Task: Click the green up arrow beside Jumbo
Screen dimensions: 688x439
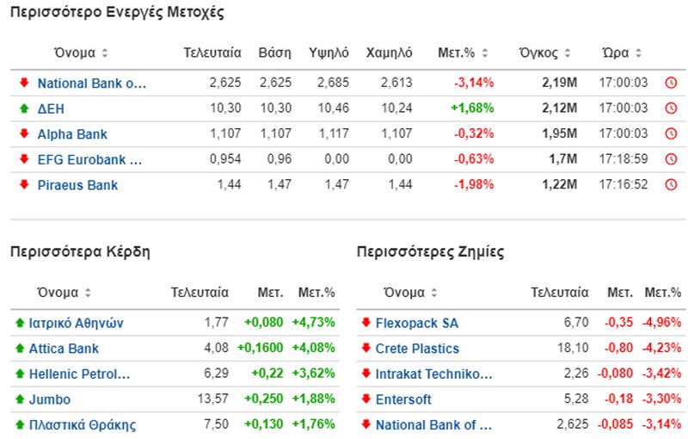Action: pyautogui.click(x=20, y=399)
